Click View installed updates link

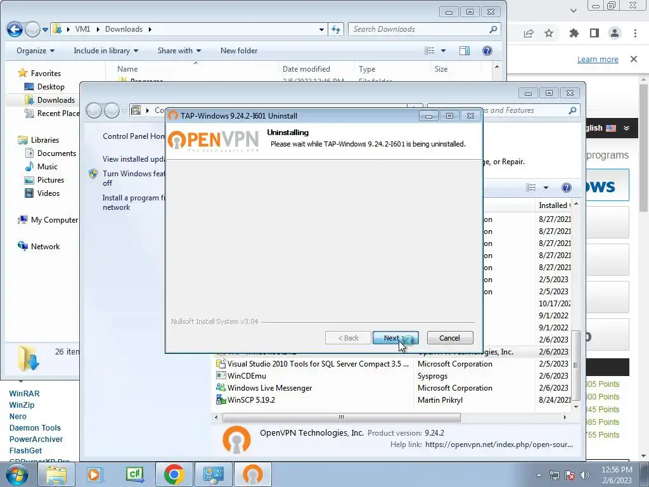(134, 159)
